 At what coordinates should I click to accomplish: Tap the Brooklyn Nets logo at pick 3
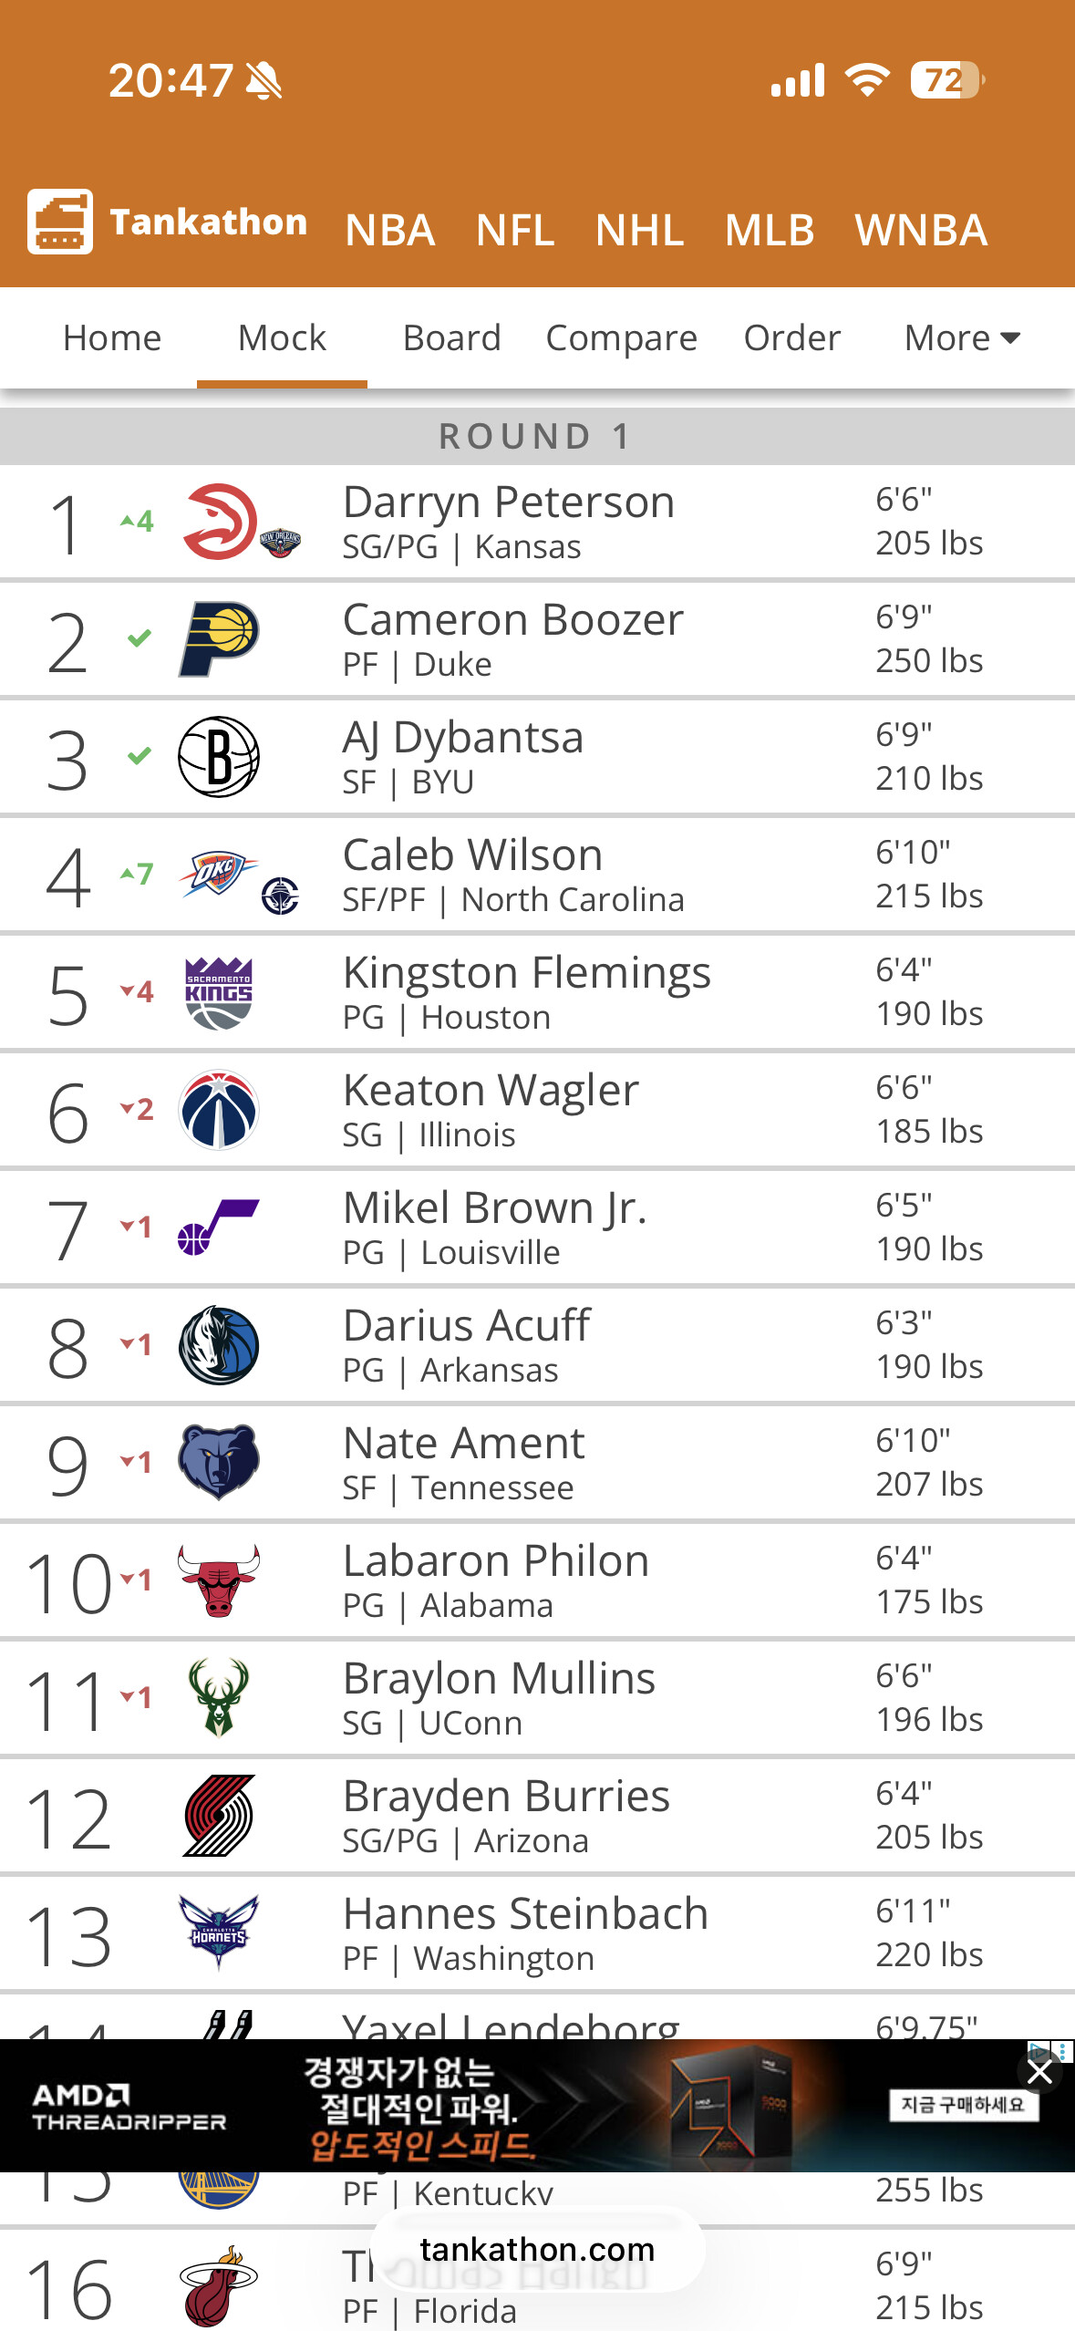click(219, 757)
